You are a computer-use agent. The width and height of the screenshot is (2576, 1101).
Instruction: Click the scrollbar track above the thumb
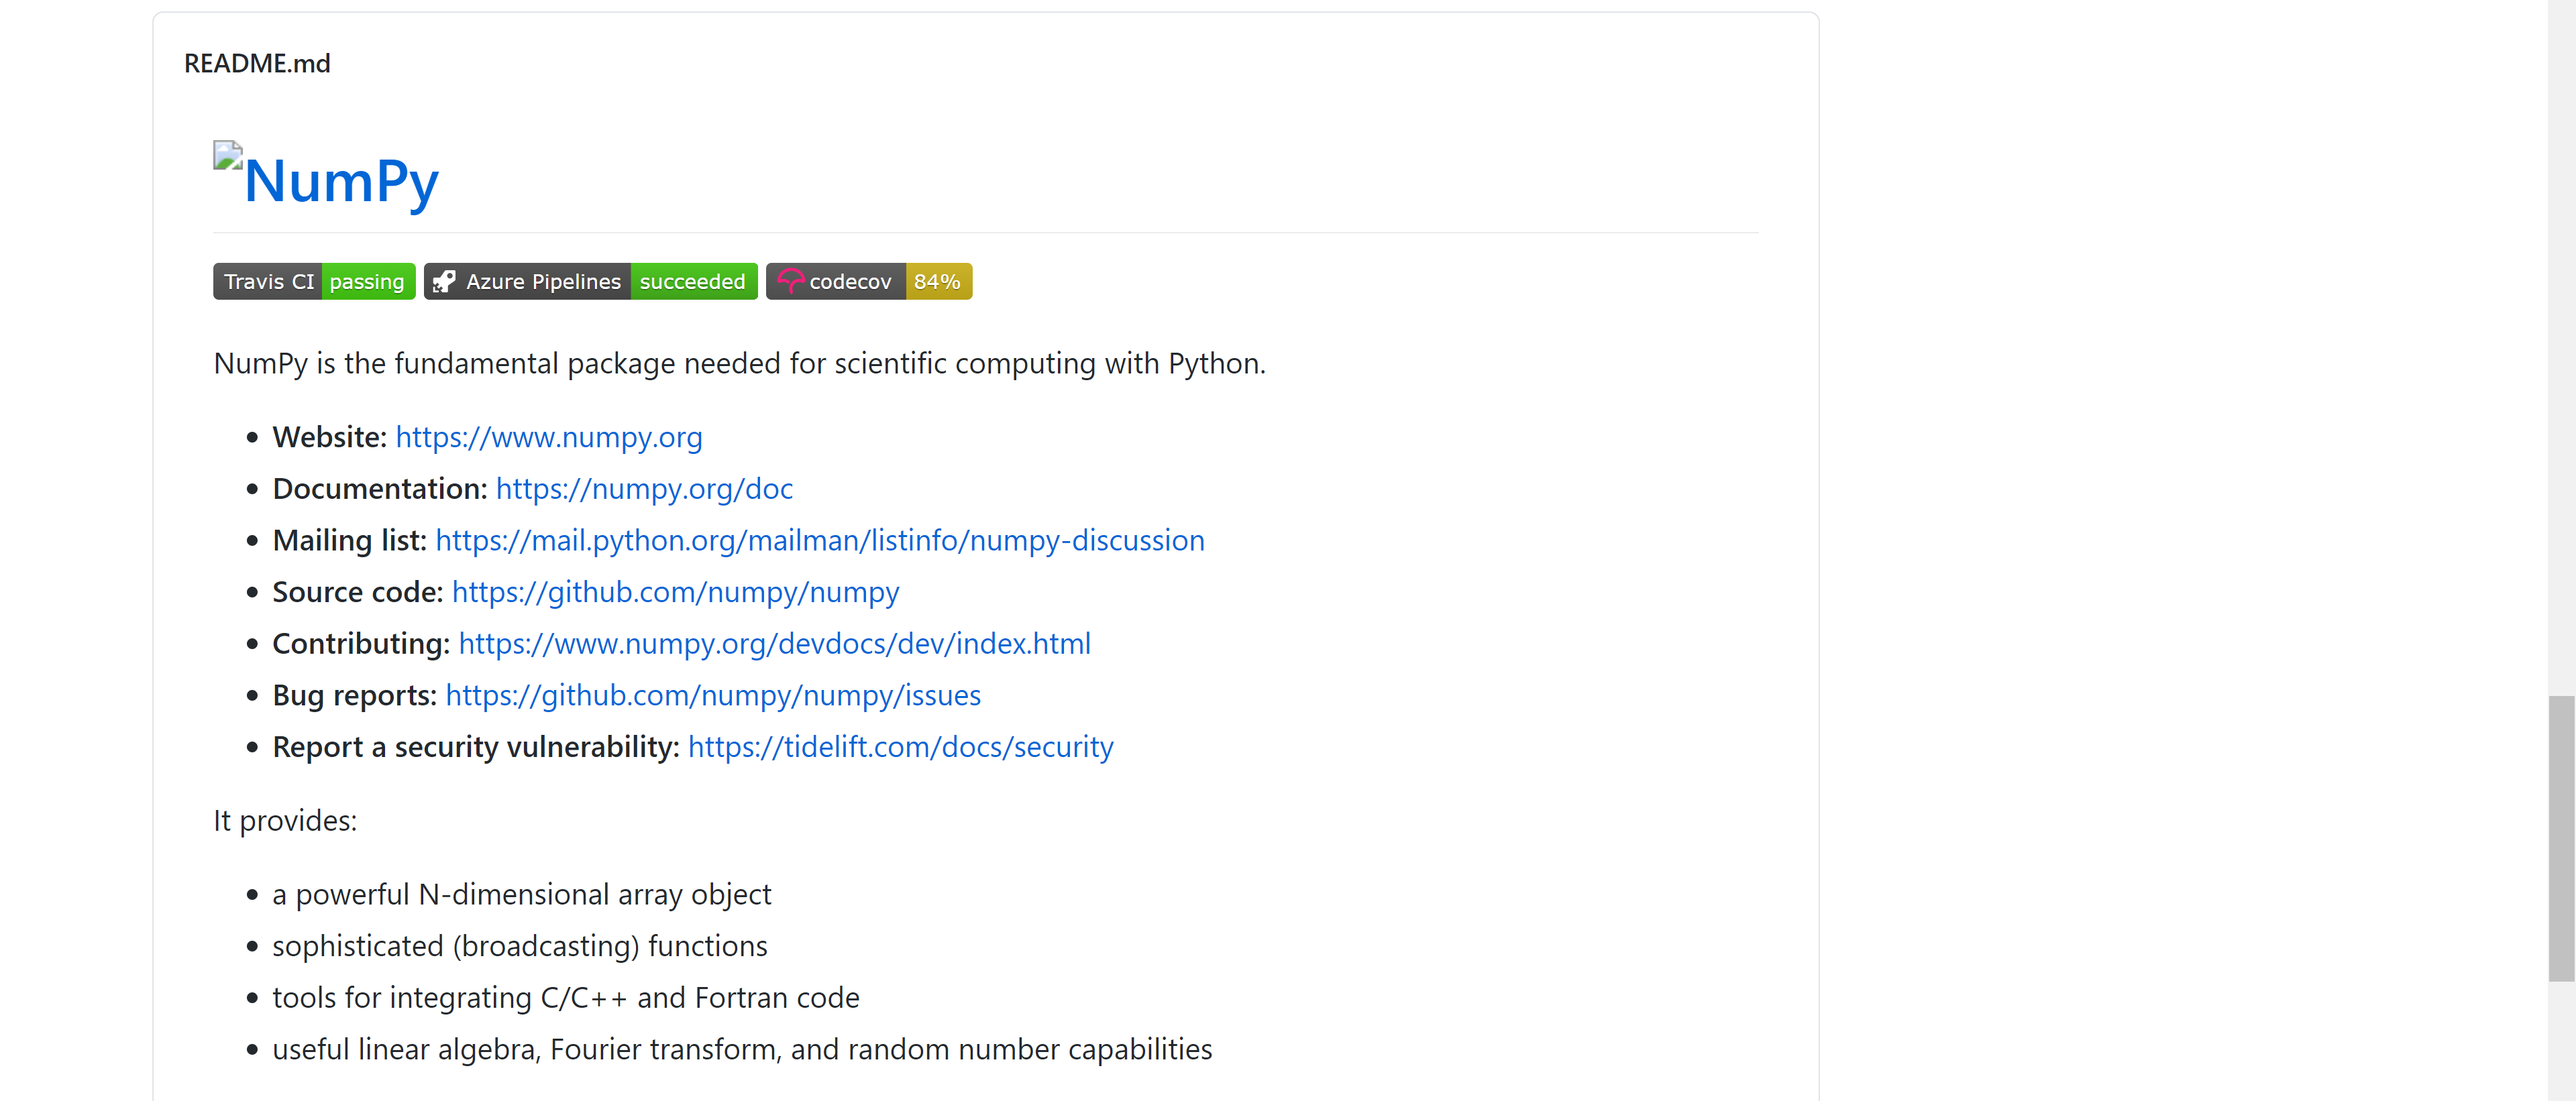2561,350
